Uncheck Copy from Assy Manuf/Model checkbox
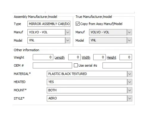149x119 pixels. (x=77, y=24)
